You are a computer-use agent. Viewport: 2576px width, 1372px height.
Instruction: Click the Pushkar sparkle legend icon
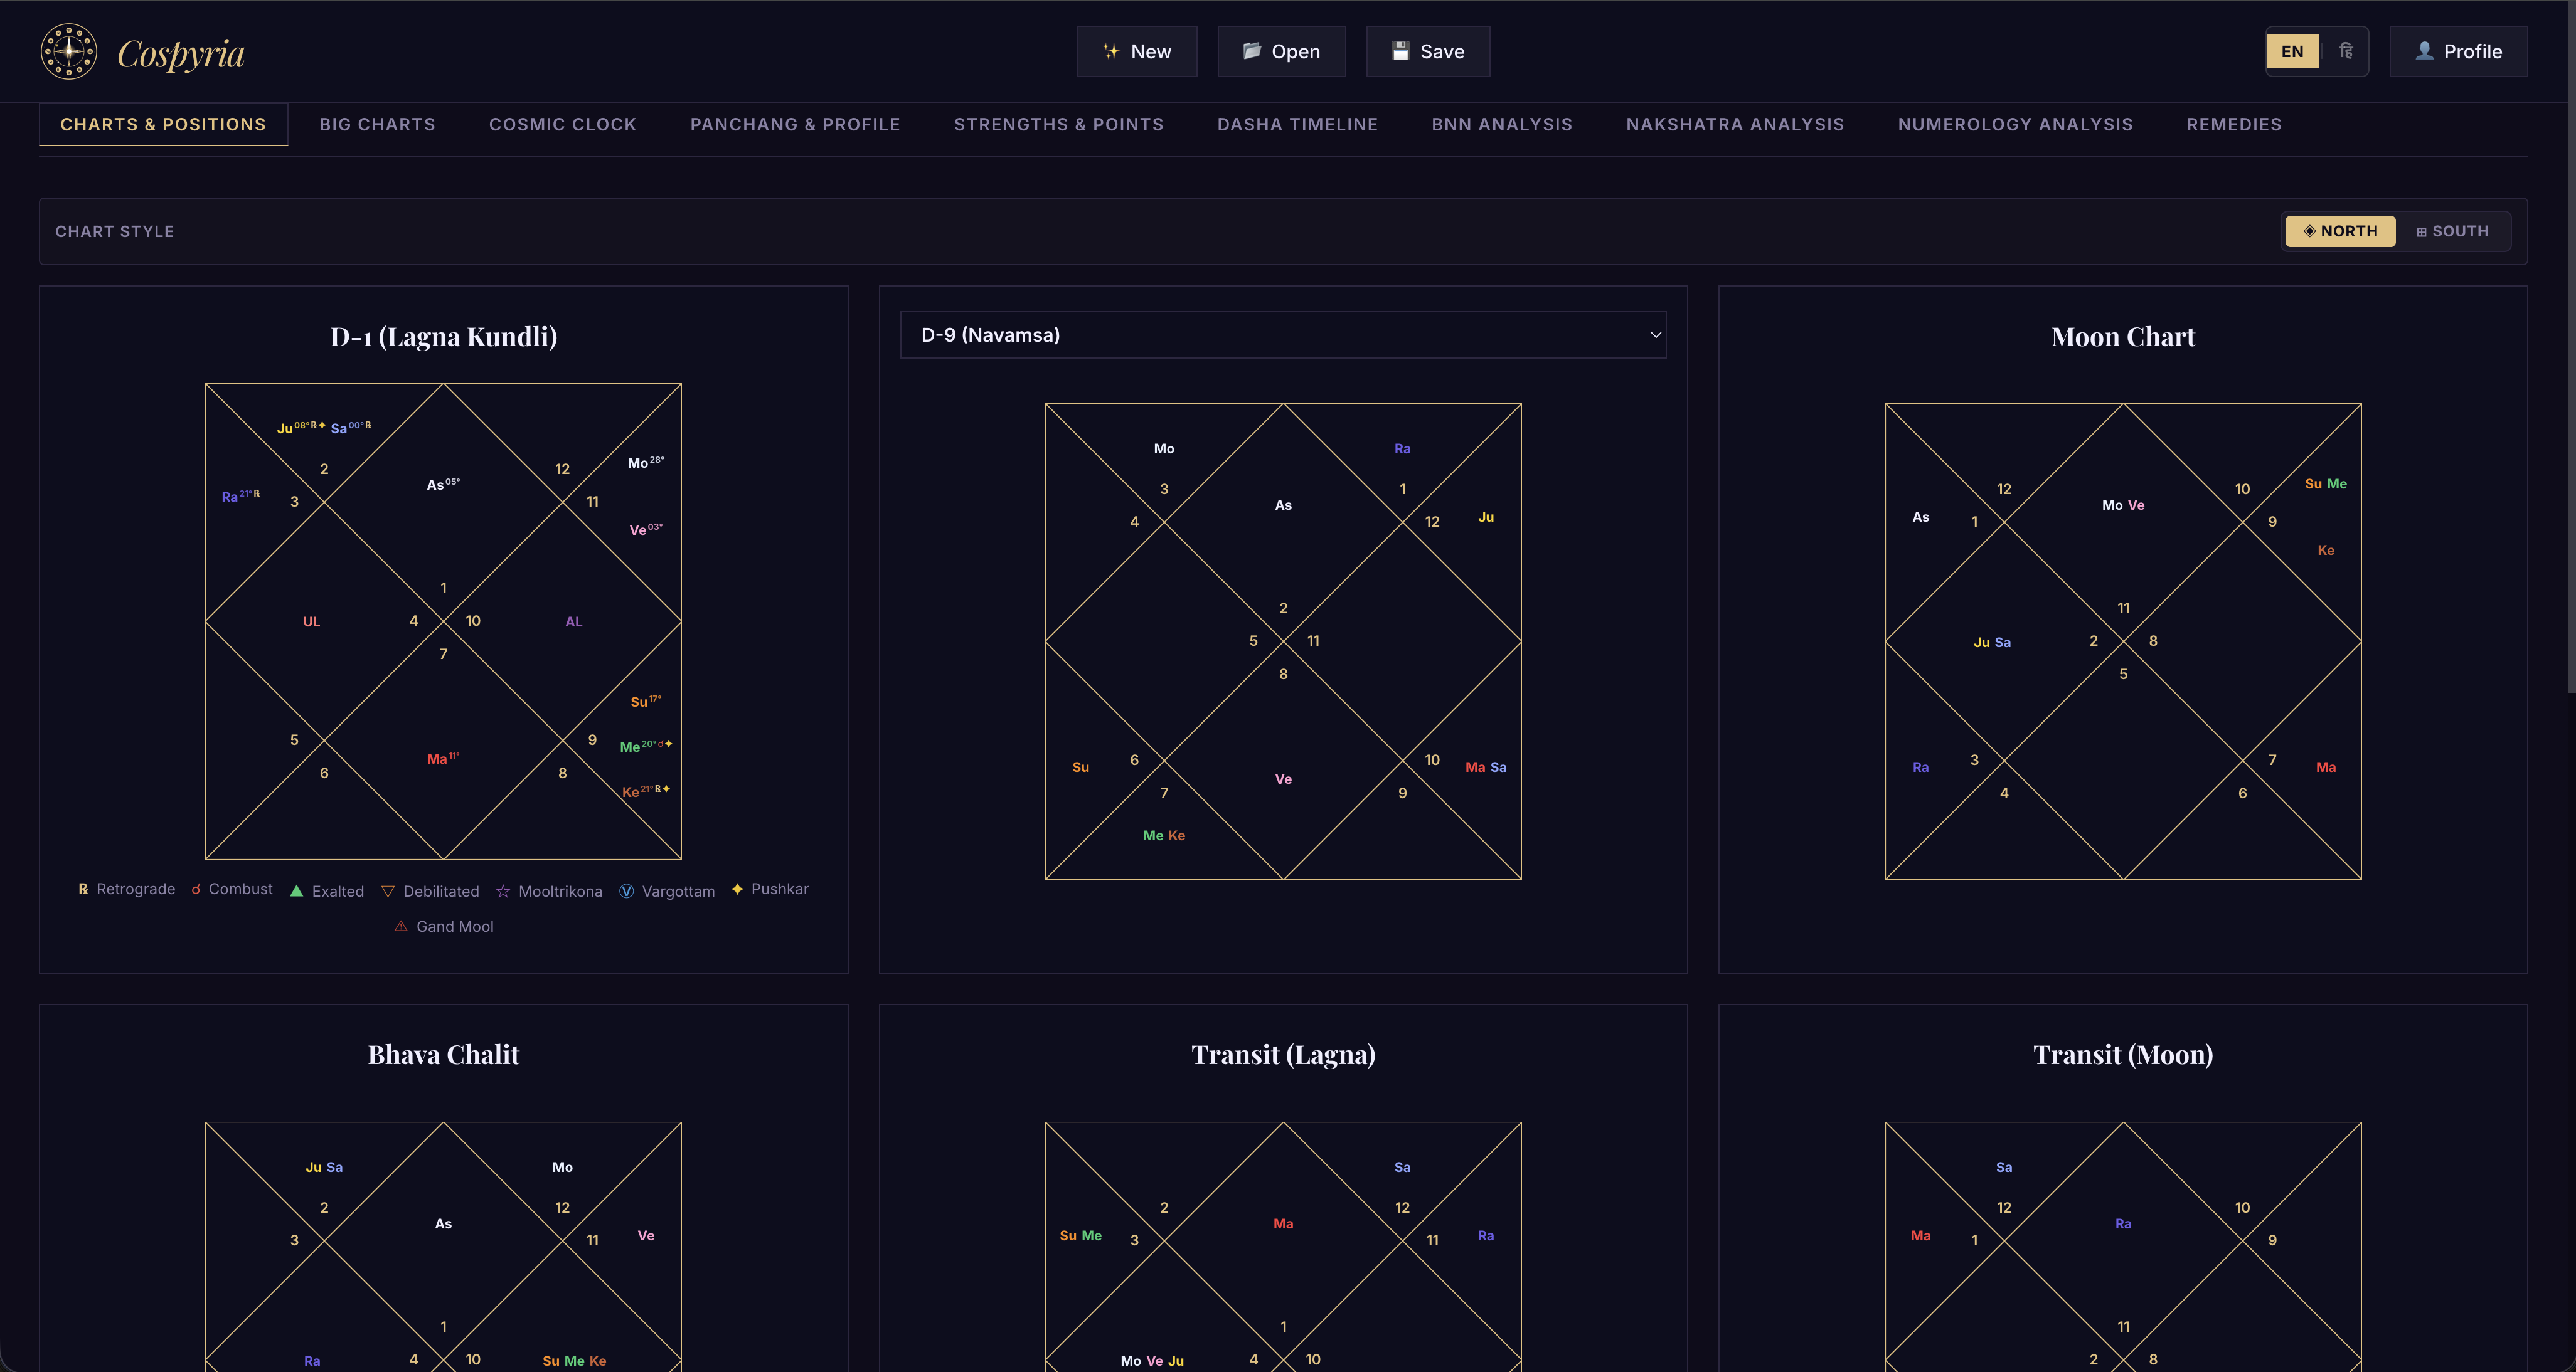coord(737,889)
